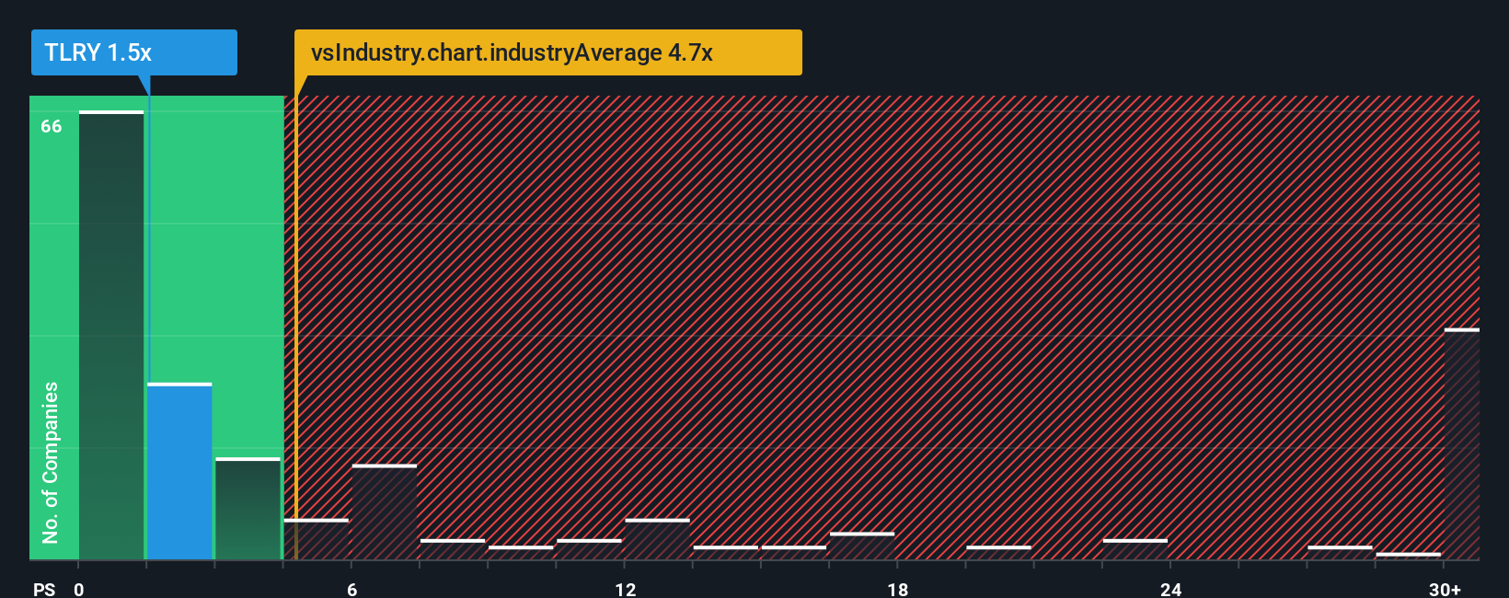1509x598 pixels.
Task: Click the small bar left of 24
Action: pos(1135,549)
